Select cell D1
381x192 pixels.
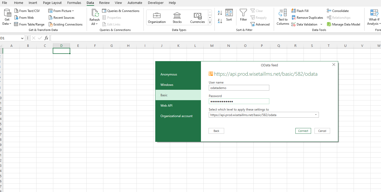tap(61, 51)
